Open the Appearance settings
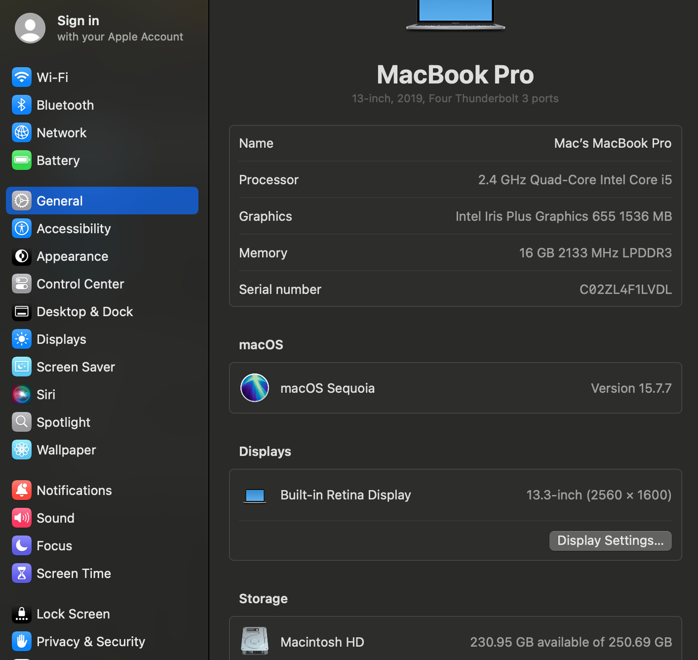 tap(102, 256)
